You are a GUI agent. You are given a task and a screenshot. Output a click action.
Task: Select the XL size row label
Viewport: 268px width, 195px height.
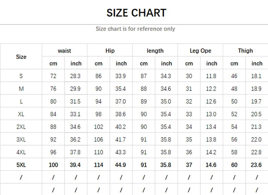coord(21,114)
